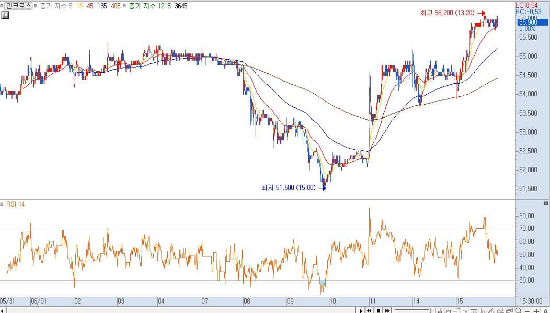Select the green 종가 지수 1215 label
Image resolution: width=550 pixels, height=313 pixels.
click(x=150, y=6)
